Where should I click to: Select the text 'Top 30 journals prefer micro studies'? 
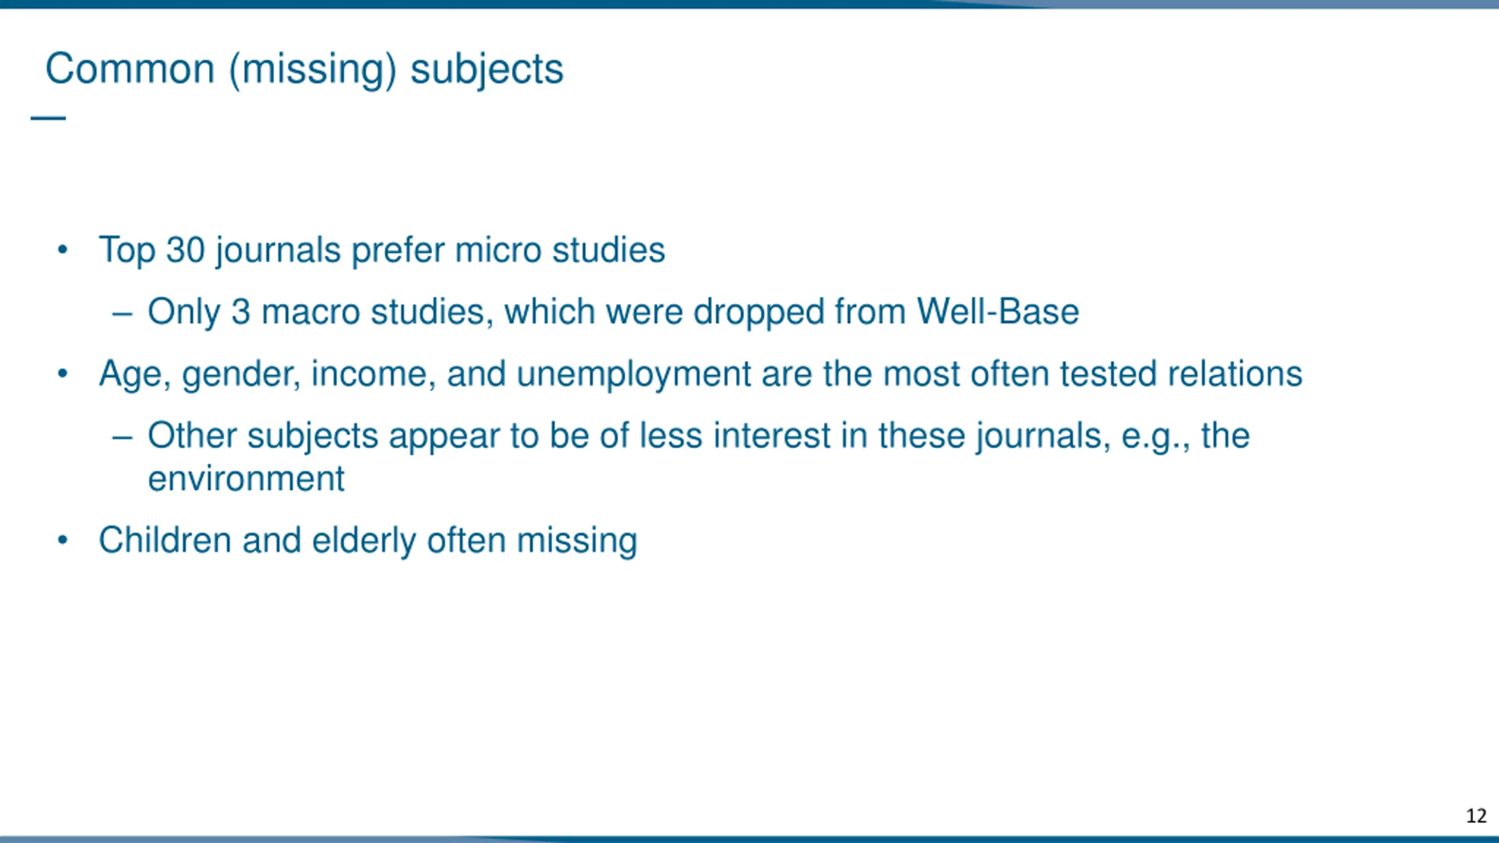coord(382,251)
